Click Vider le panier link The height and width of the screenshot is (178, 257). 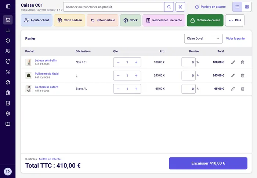point(236,38)
